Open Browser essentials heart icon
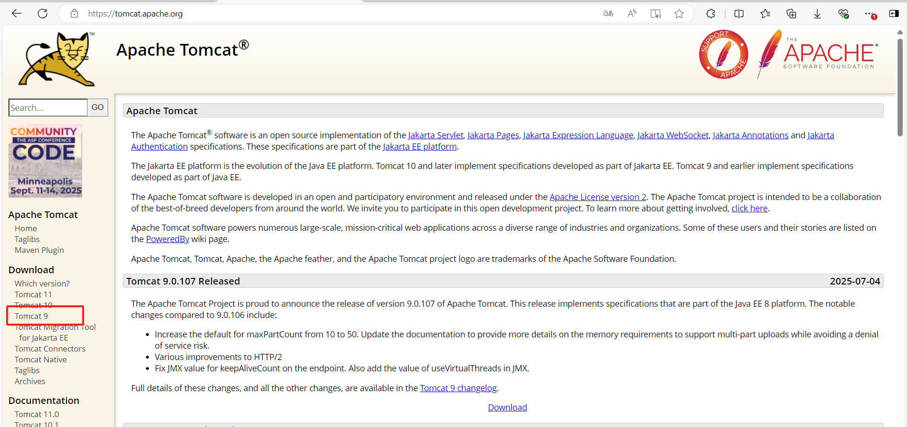This screenshot has height=427, width=907. click(843, 14)
